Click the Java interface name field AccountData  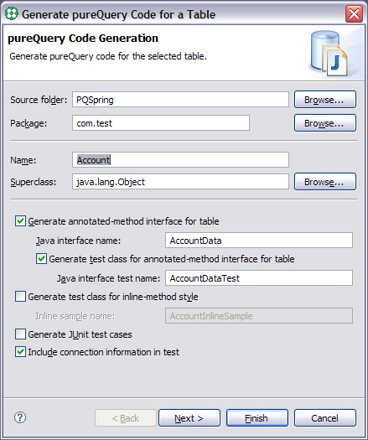pos(259,241)
